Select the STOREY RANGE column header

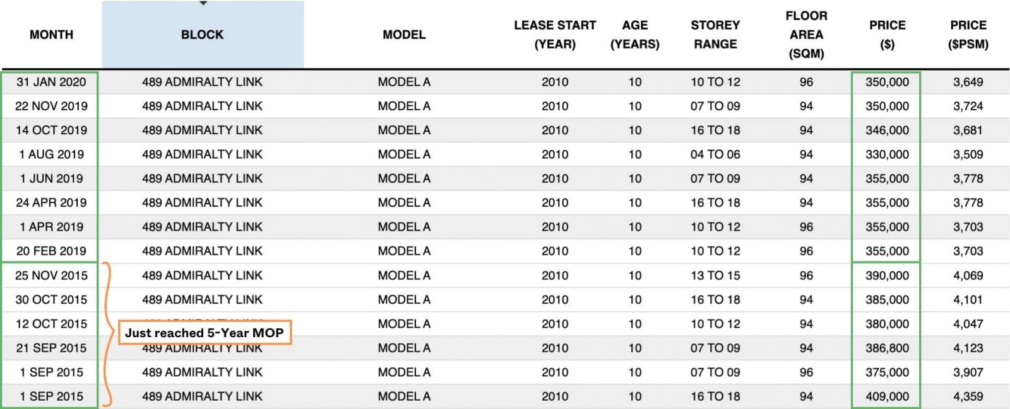715,35
